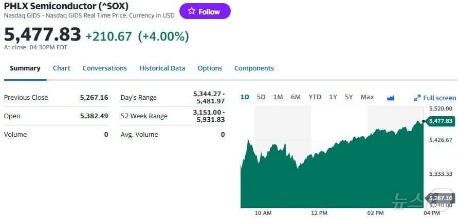This screenshot has height=218, width=458.
Task: Click the Full screen expand icon
Action: [417, 98]
